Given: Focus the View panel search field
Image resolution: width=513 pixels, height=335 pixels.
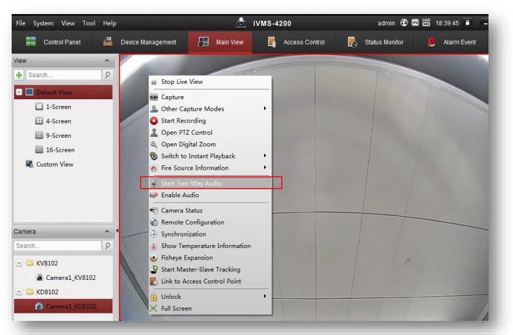Looking at the screenshot, I should pyautogui.click(x=64, y=75).
